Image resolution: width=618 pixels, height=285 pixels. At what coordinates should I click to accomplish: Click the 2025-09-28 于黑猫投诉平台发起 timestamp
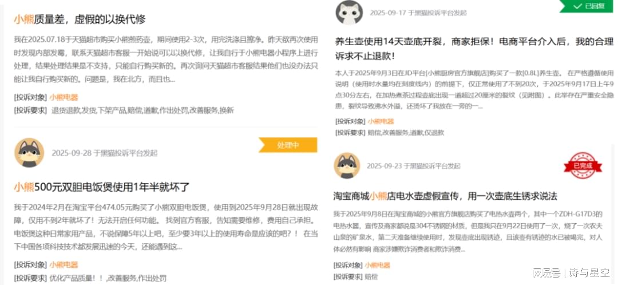(x=105, y=153)
